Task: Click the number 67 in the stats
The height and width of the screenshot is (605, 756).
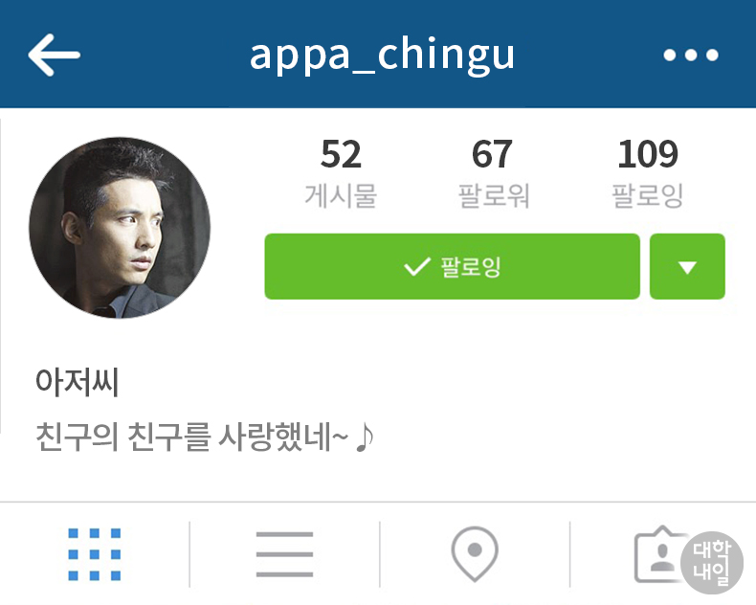Action: 492,154
